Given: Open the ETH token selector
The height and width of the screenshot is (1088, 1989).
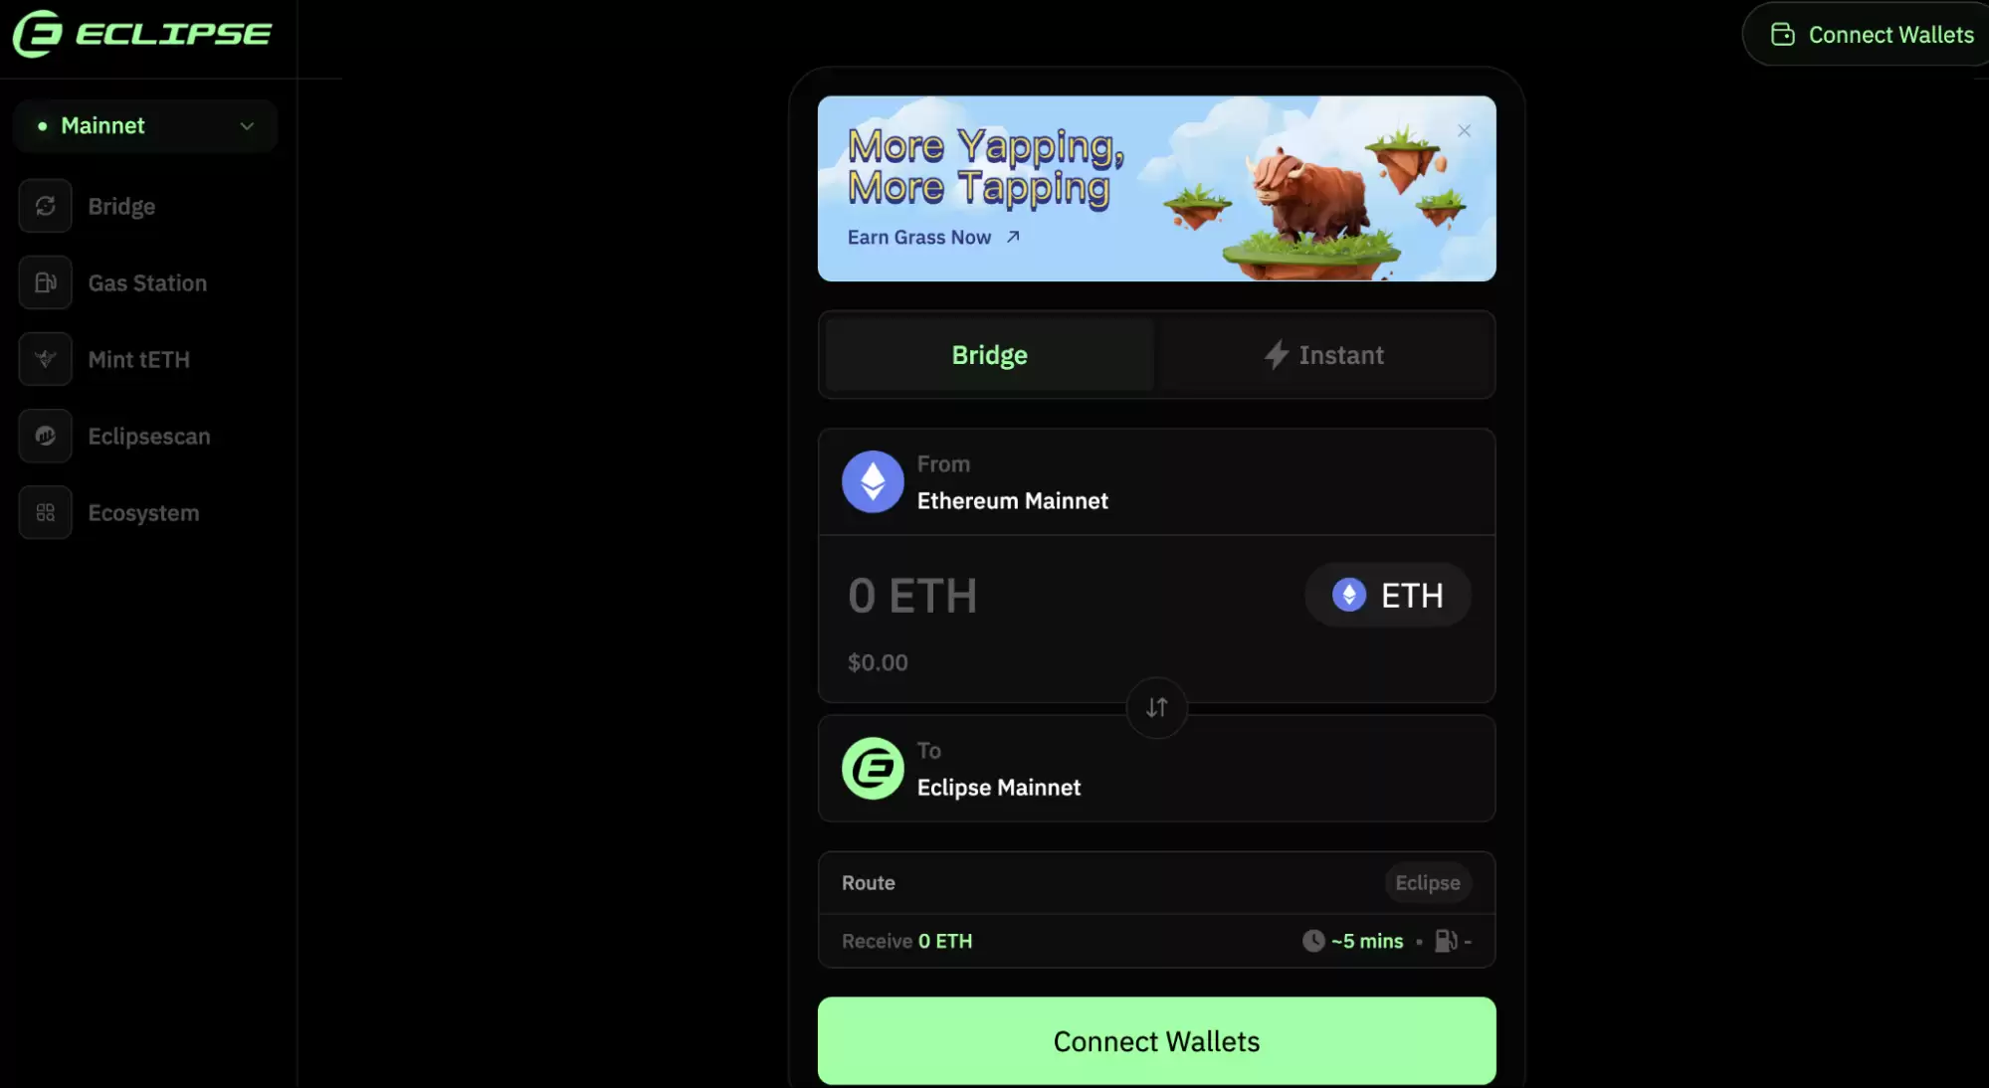Looking at the screenshot, I should pyautogui.click(x=1388, y=595).
